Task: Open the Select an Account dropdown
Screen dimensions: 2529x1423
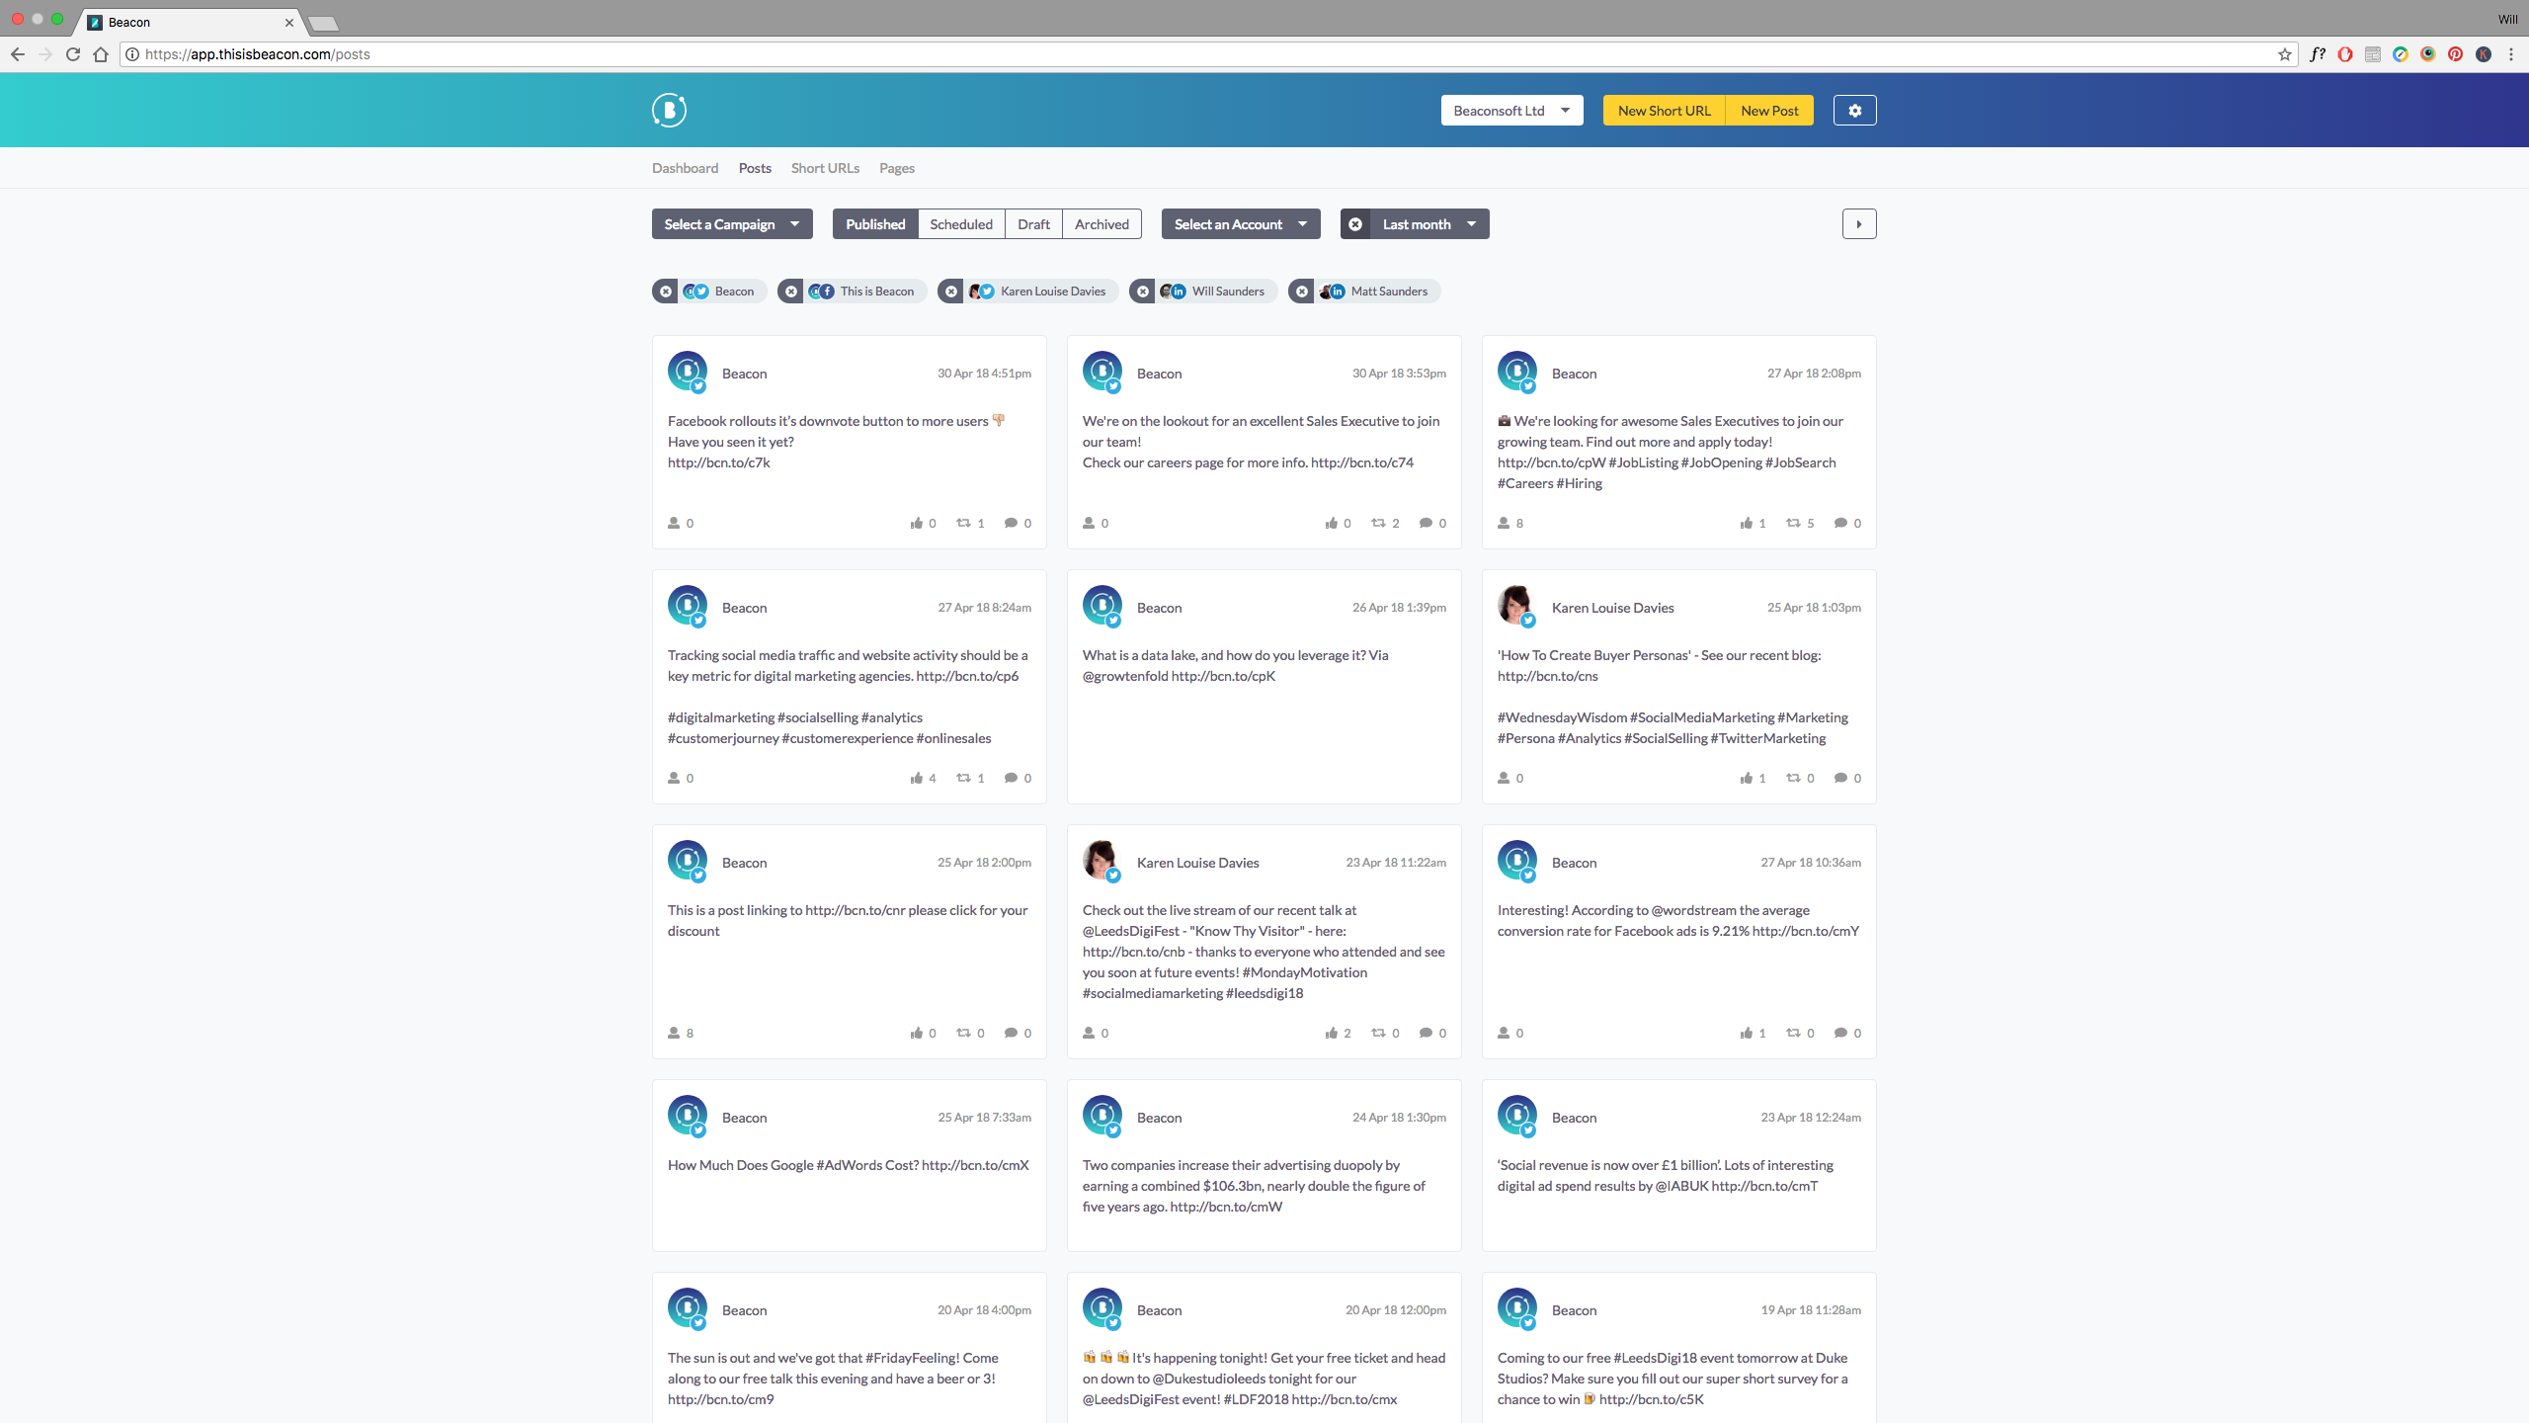Action: pos(1240,224)
